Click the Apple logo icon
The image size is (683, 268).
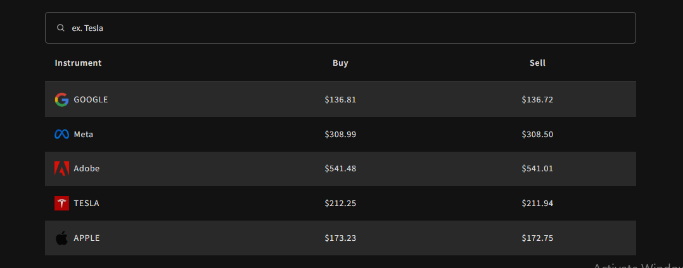tap(61, 238)
